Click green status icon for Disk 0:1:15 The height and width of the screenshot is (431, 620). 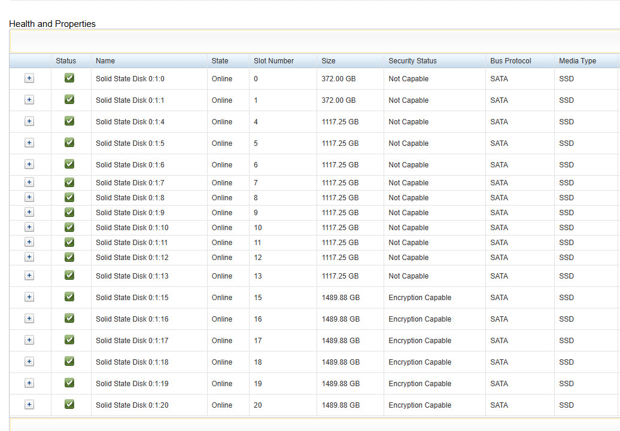pos(69,296)
